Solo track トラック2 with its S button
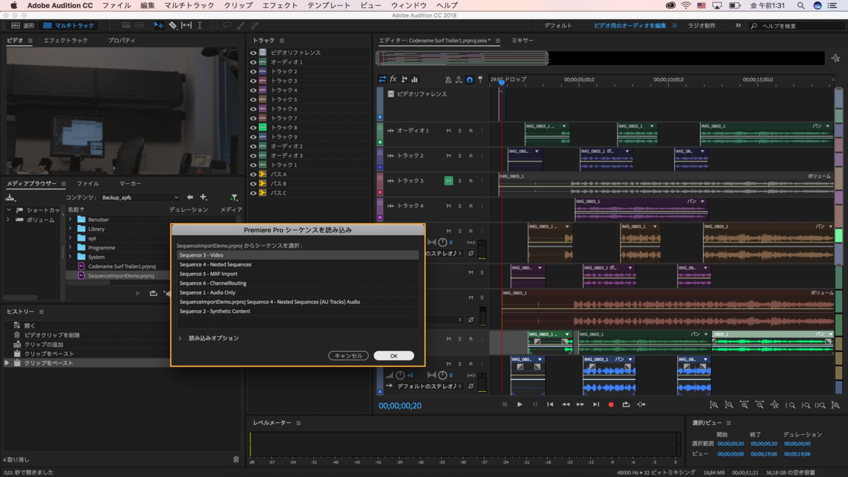 tap(459, 156)
